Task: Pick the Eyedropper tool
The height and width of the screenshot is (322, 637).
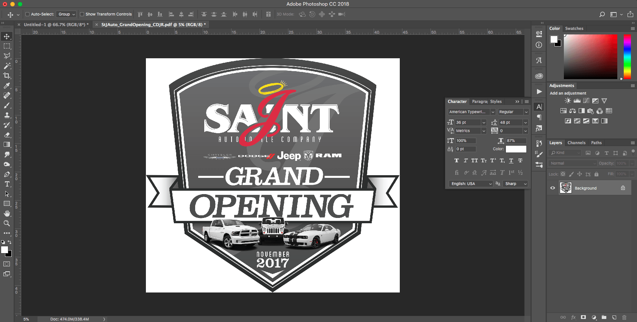Action: (x=7, y=86)
